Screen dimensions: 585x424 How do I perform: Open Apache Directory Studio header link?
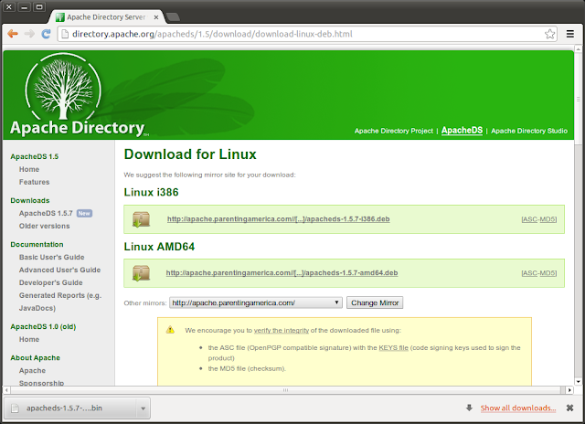coord(529,131)
